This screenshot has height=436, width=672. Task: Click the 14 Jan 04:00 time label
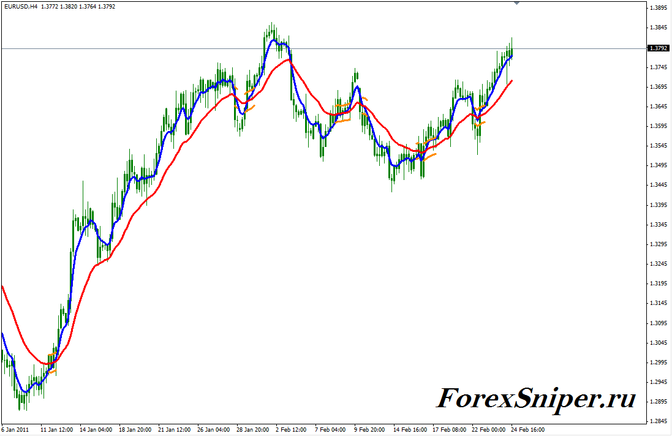click(x=96, y=430)
